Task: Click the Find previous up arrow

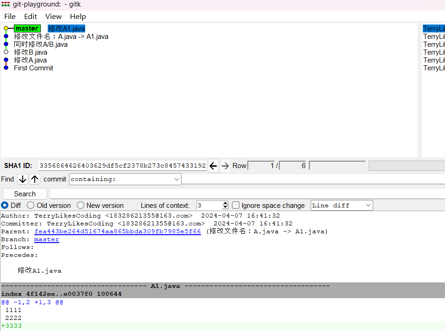Action: pos(35,179)
